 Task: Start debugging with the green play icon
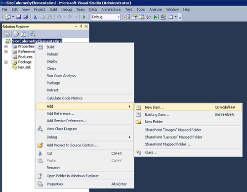(84, 17)
